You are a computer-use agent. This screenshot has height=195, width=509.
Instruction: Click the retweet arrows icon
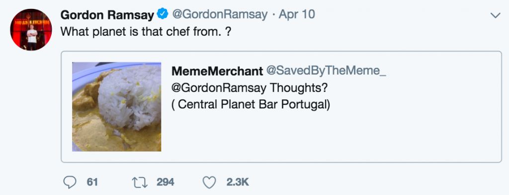140,183
